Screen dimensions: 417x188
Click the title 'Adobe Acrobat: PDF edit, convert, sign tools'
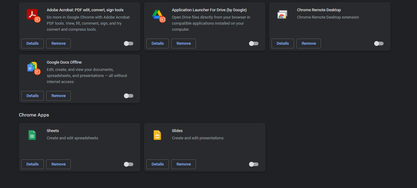85,10
